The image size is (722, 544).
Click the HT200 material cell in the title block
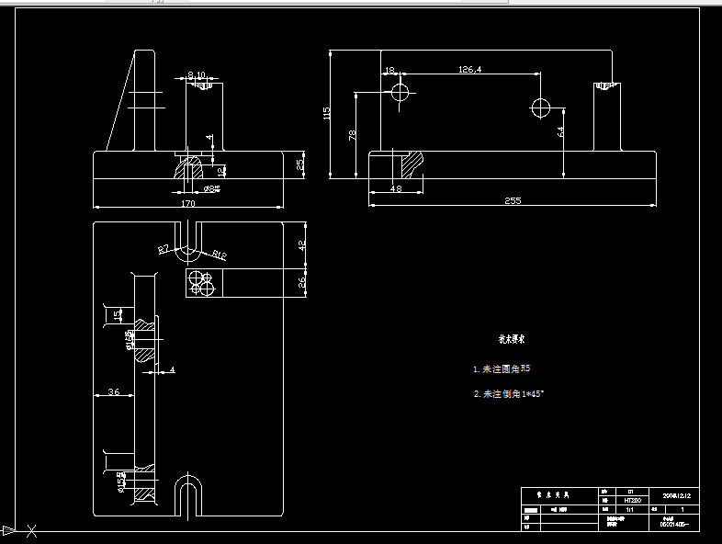click(x=632, y=500)
